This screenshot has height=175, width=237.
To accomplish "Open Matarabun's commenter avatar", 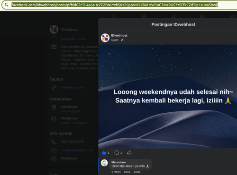I will tap(104, 163).
